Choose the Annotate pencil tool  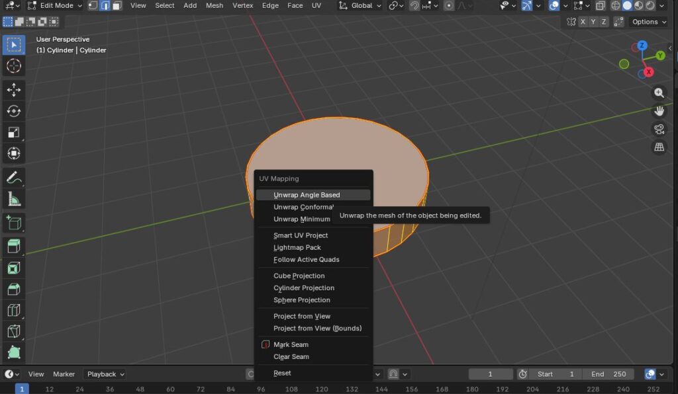[x=14, y=177]
